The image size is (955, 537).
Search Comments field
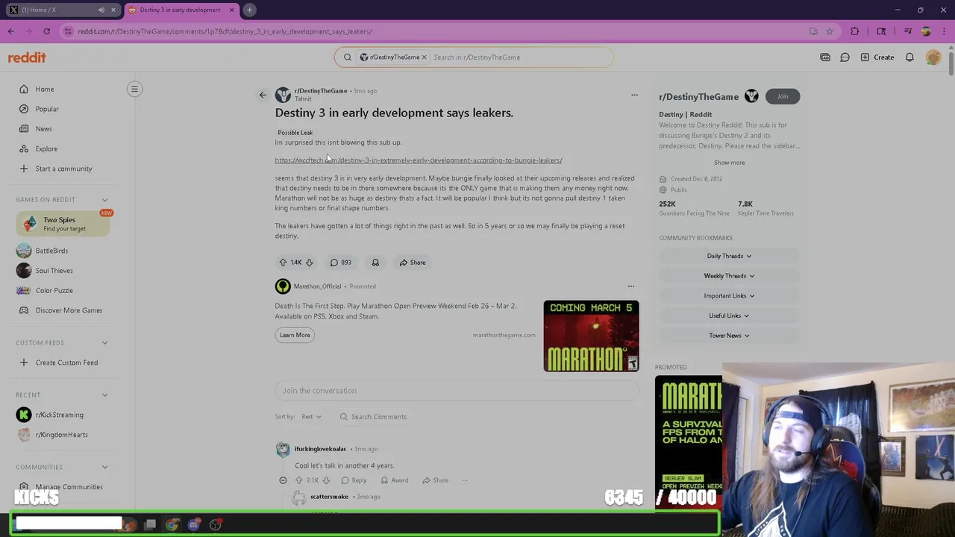373,417
